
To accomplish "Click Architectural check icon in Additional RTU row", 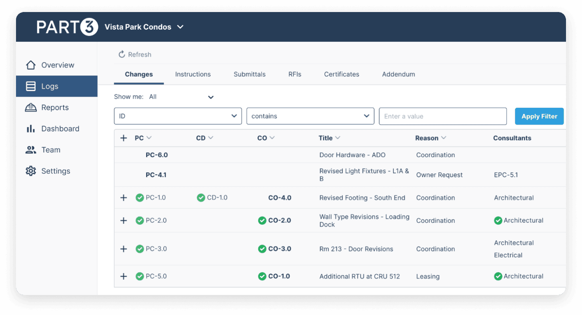I will click(x=498, y=276).
